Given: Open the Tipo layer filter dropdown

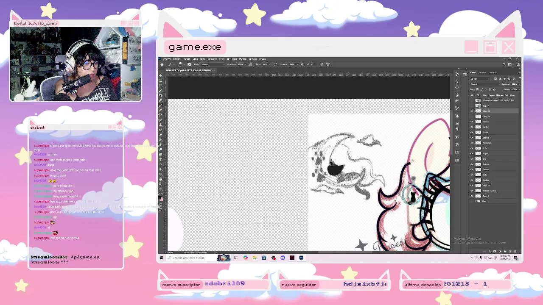Looking at the screenshot, I should tap(480, 79).
